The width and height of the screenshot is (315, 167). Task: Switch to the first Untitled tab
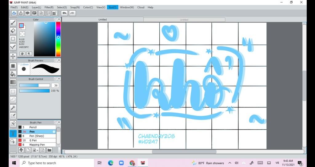(102, 20)
